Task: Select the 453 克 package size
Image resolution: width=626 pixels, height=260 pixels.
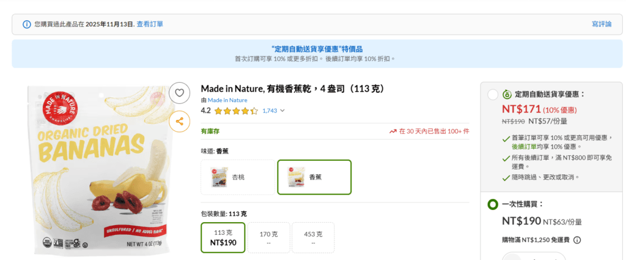Action: (x=313, y=237)
